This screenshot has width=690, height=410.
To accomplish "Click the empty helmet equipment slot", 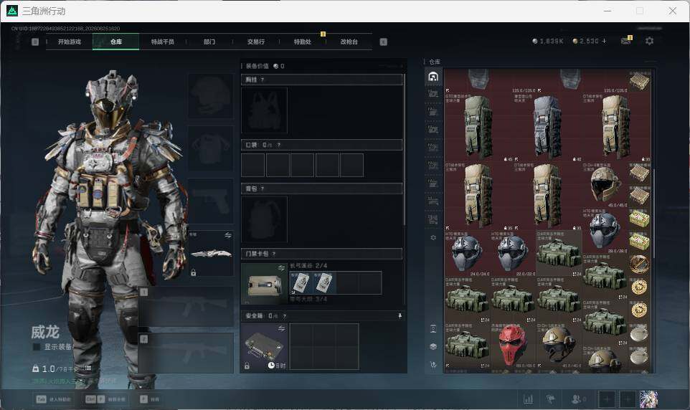I will click(x=211, y=96).
